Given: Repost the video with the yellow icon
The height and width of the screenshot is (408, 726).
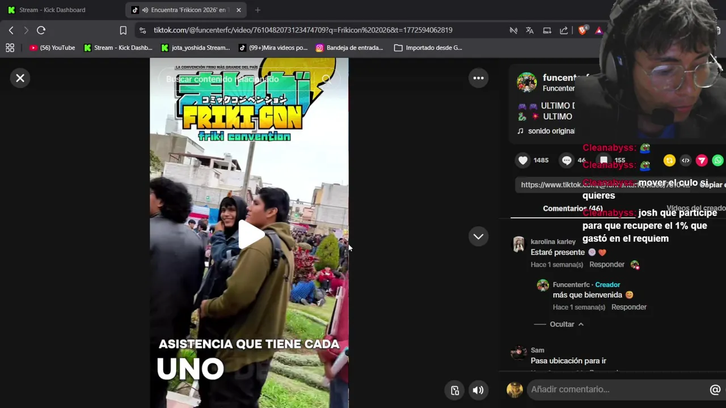Looking at the screenshot, I should point(669,160).
